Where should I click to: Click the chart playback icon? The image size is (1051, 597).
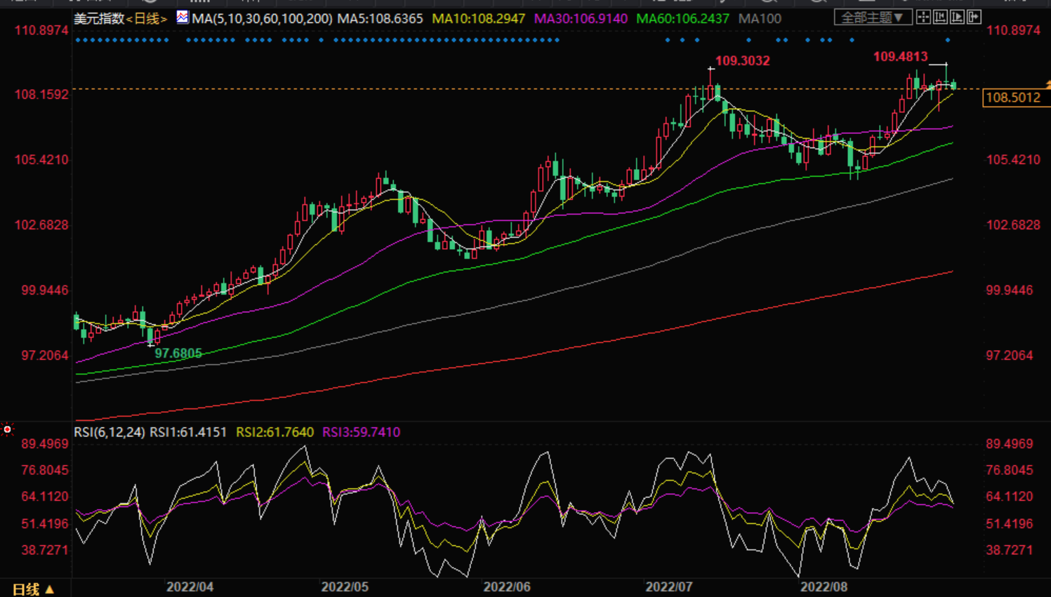(958, 18)
